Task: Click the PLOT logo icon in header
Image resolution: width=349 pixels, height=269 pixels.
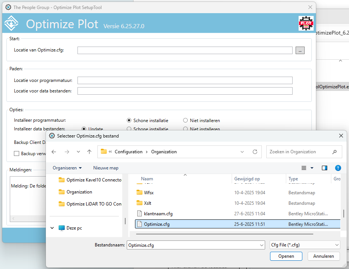Action: coord(306,23)
